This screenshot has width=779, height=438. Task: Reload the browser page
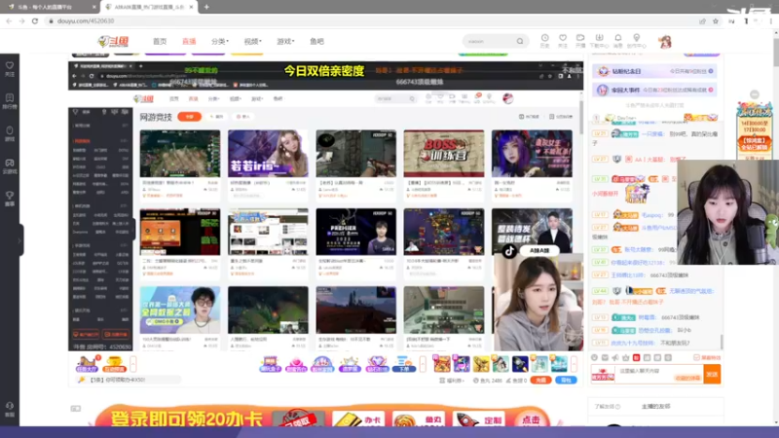click(35, 20)
